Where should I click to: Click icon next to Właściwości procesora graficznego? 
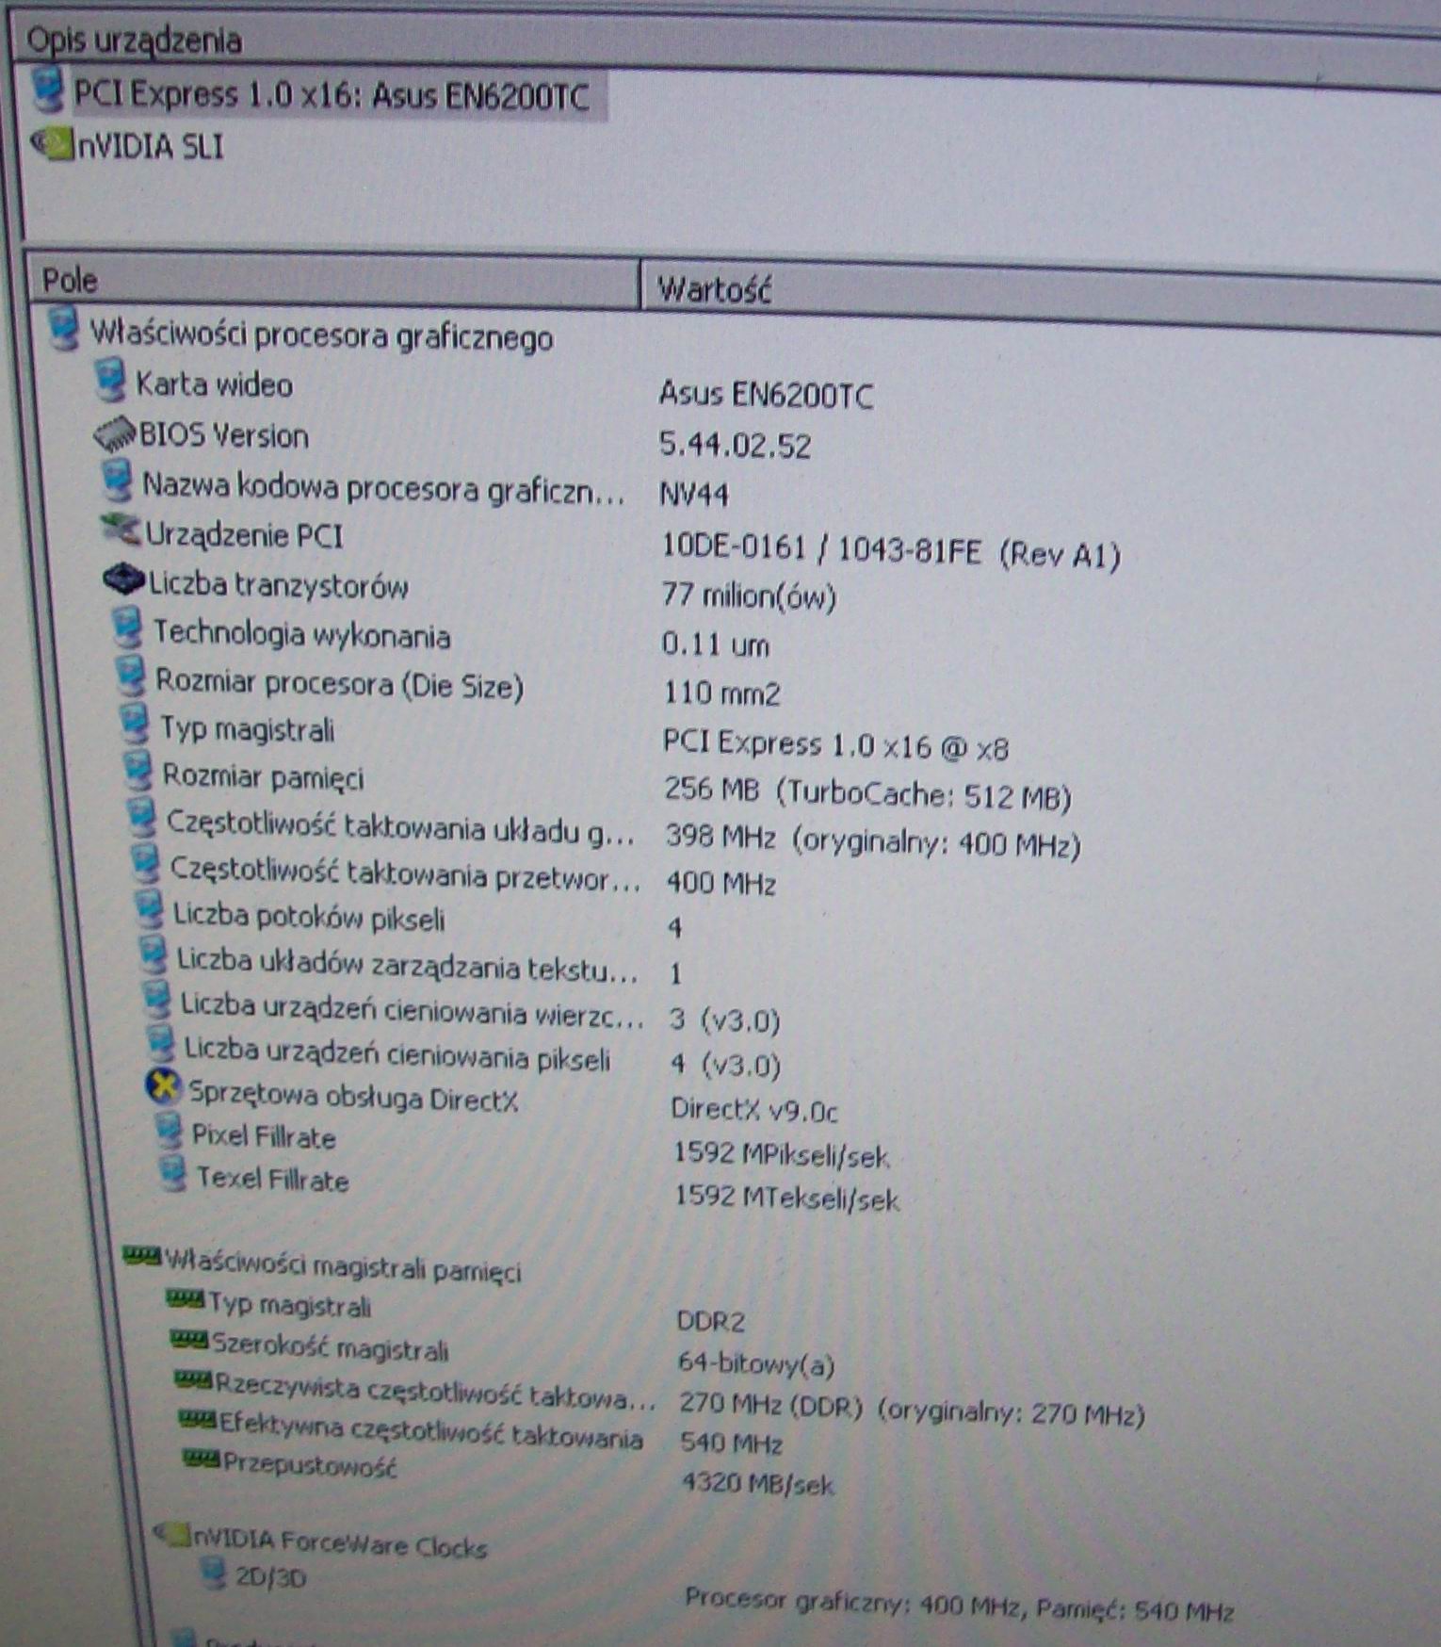click(63, 329)
